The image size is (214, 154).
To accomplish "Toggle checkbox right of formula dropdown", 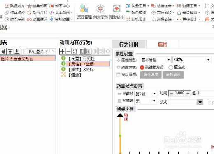I will [x=210, y=103].
